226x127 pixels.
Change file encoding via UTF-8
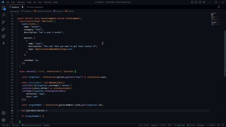coord(163,125)
